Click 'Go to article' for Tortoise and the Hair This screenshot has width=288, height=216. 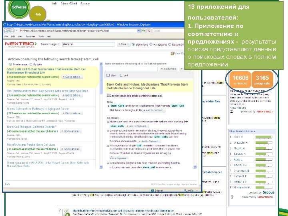coord(72,95)
